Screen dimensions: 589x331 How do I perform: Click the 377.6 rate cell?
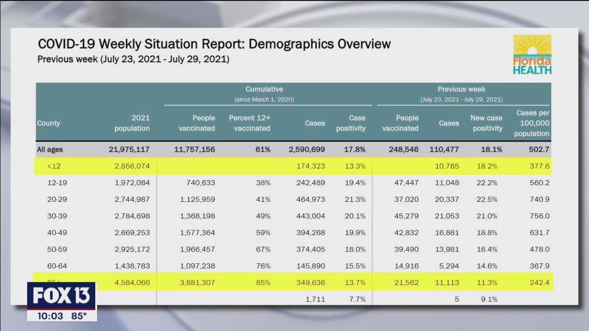[539, 166]
